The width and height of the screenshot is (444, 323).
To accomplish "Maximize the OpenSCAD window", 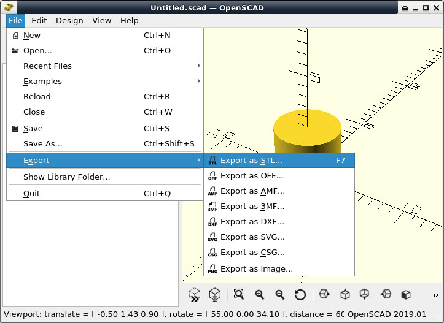I will (426, 7).
